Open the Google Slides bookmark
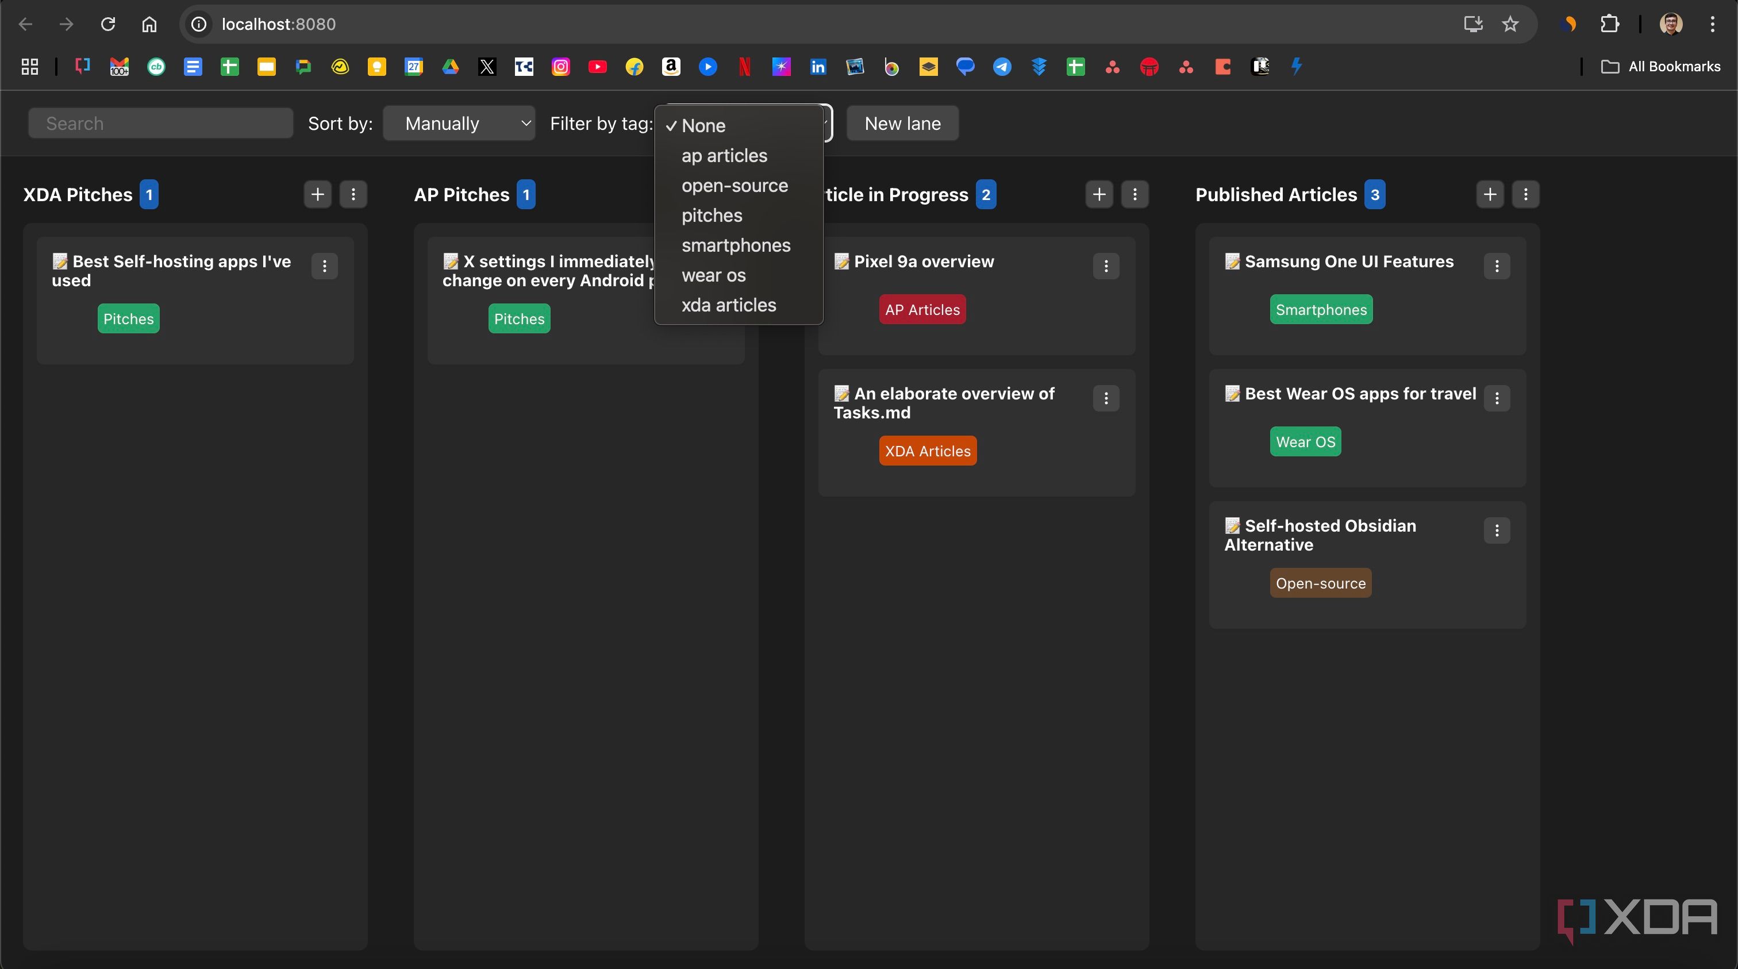 [267, 66]
